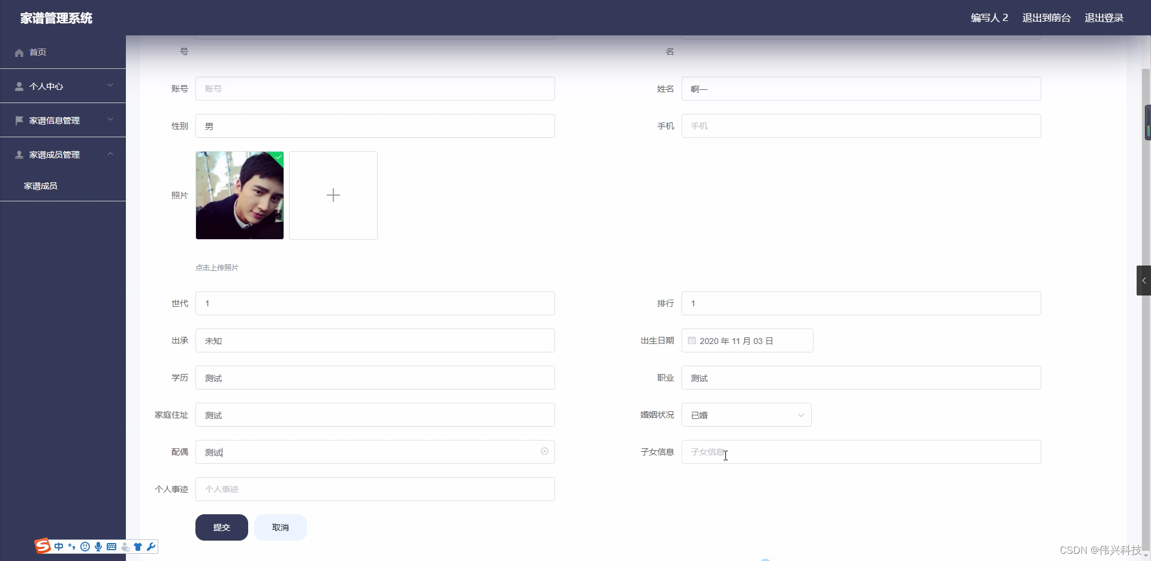
Task: Open the calendar icon in 出生日期 field
Action: click(692, 340)
